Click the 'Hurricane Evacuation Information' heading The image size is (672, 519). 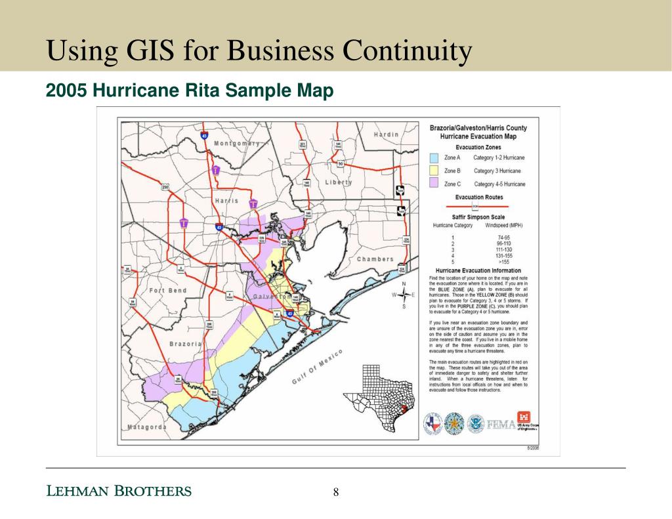pos(478,270)
